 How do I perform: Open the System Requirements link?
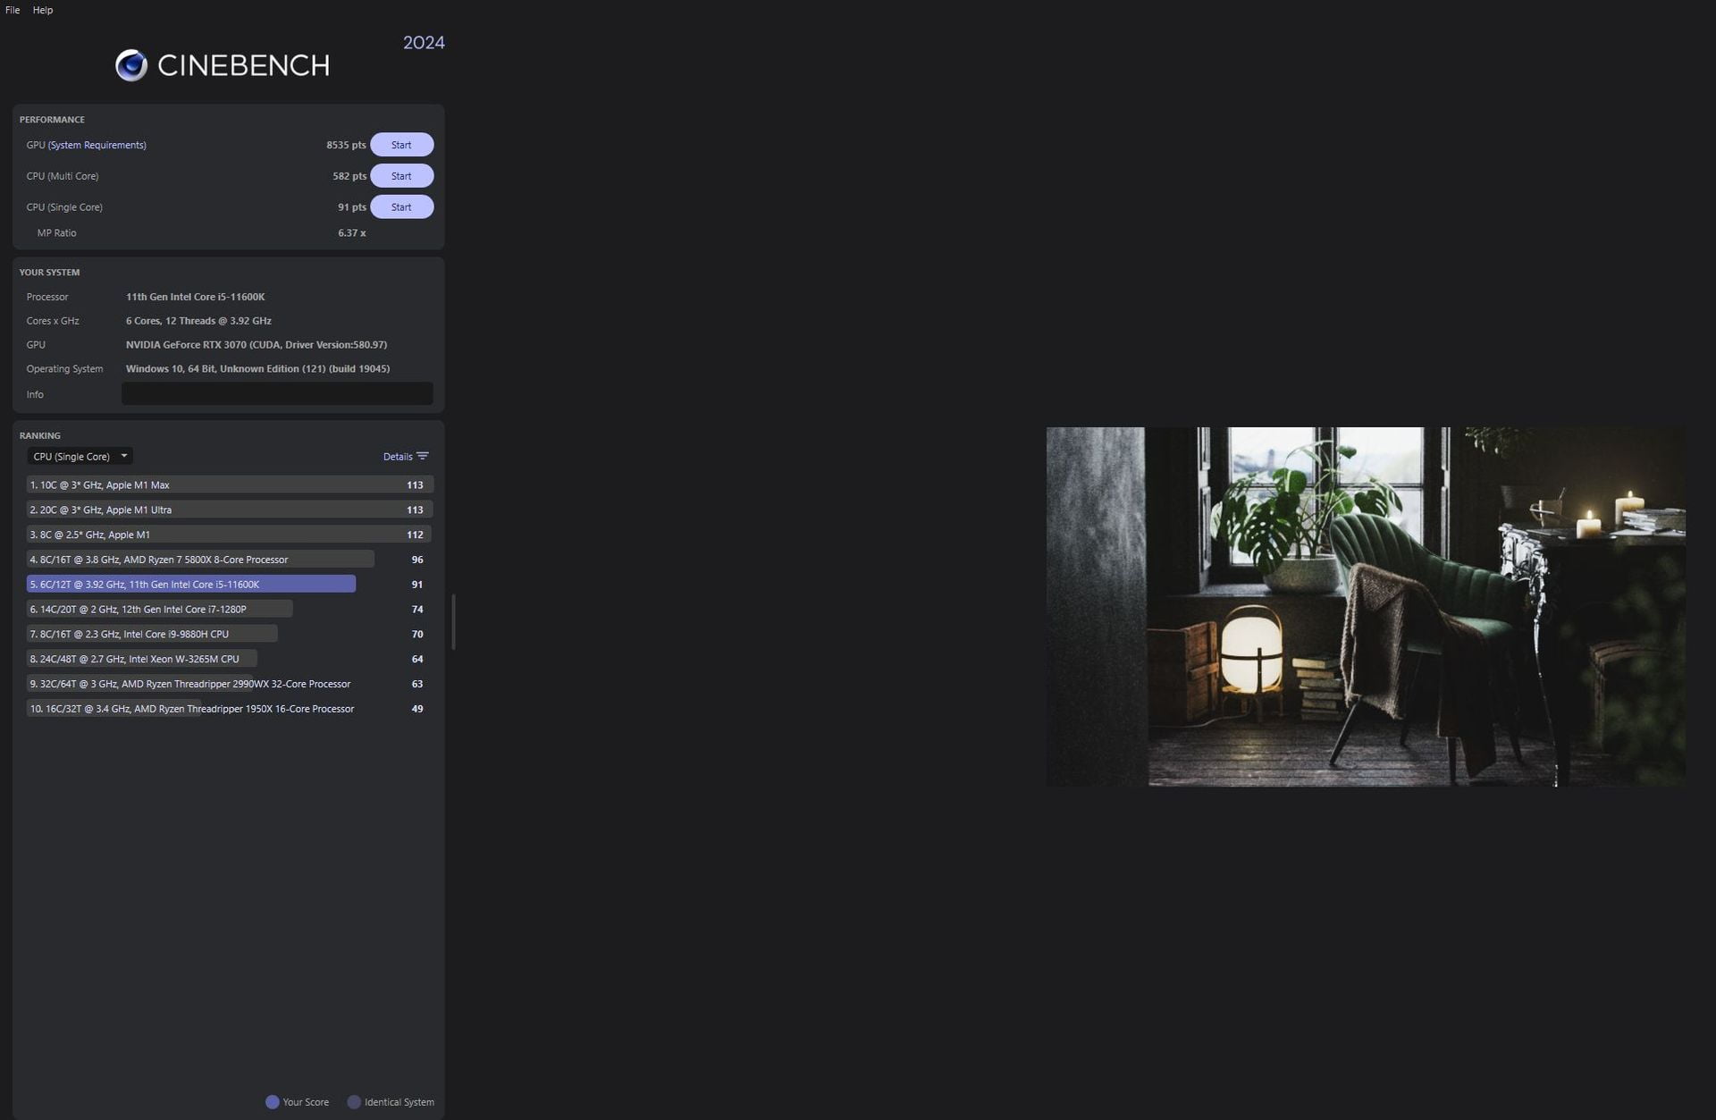(97, 145)
